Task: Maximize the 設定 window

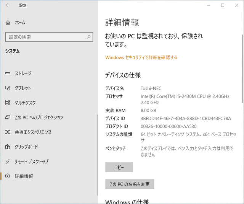Action: tap(223, 5)
